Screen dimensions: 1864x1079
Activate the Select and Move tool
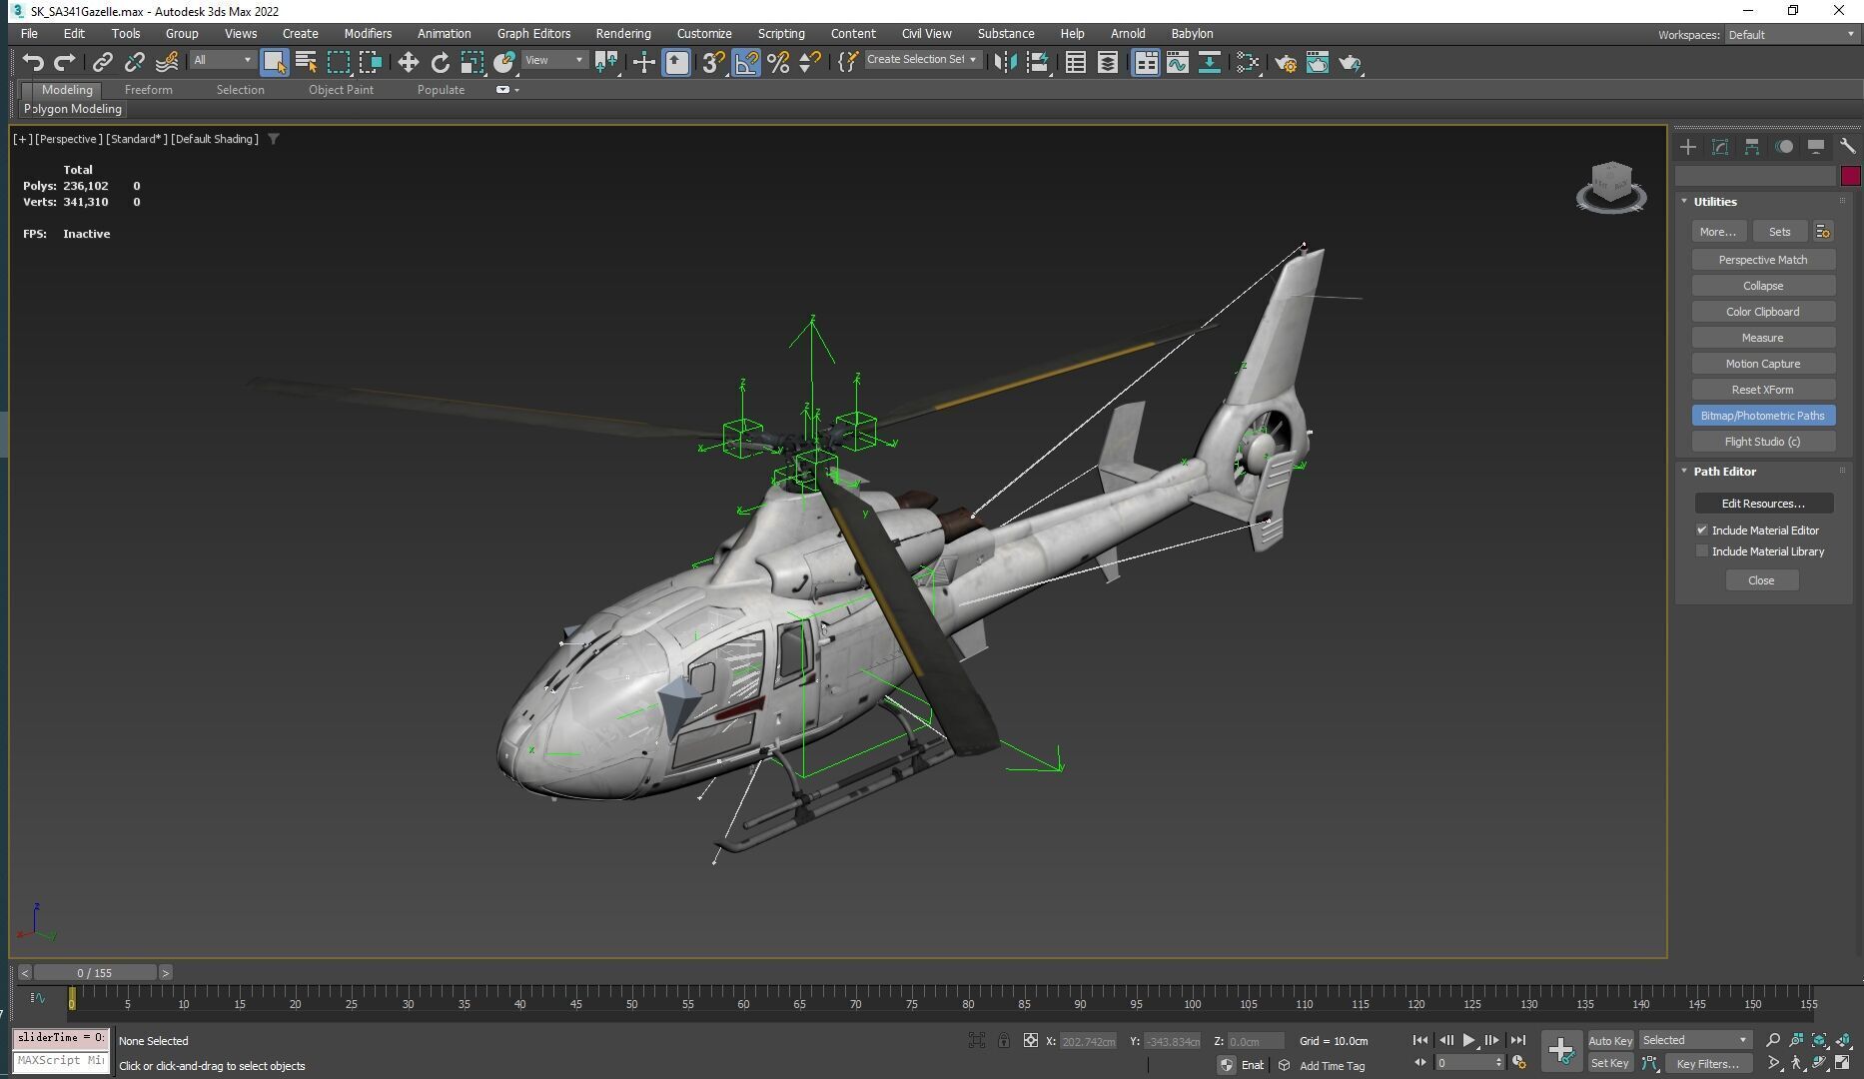[408, 63]
